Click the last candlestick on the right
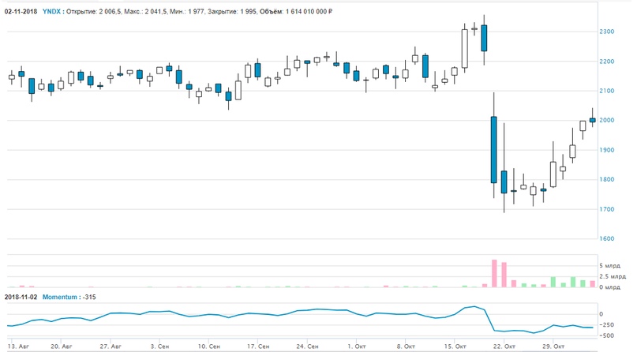 pyautogui.click(x=593, y=120)
